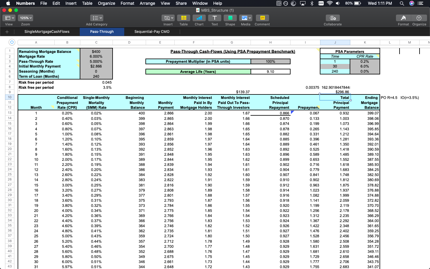This screenshot has width=430, height=269.
Task: Click the Collaborate button
Action: click(x=333, y=18)
